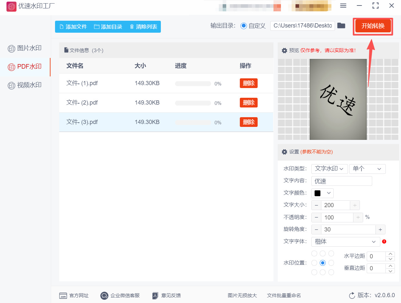Image resolution: width=401 pixels, height=303 pixels.
Task: Click the 意见反馈 feedback icon
Action: coord(155,296)
